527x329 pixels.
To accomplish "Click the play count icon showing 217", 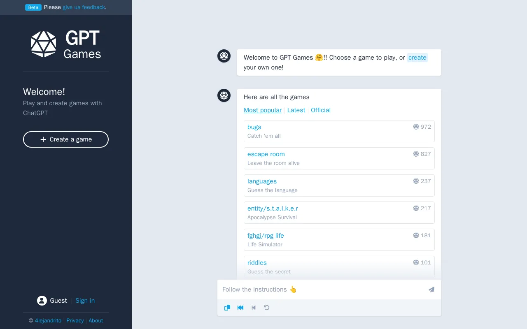I will coord(416,208).
